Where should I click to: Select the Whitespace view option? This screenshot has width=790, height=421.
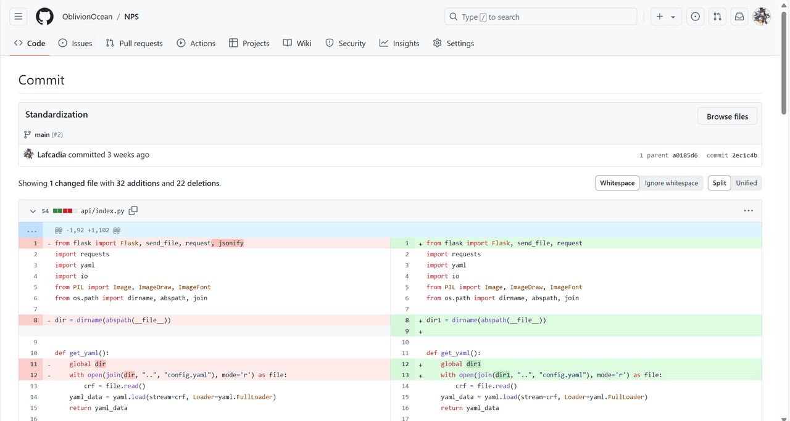617,183
